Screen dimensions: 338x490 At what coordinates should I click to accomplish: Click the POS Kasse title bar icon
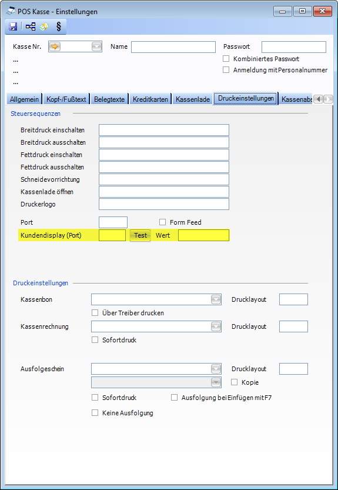click(11, 11)
